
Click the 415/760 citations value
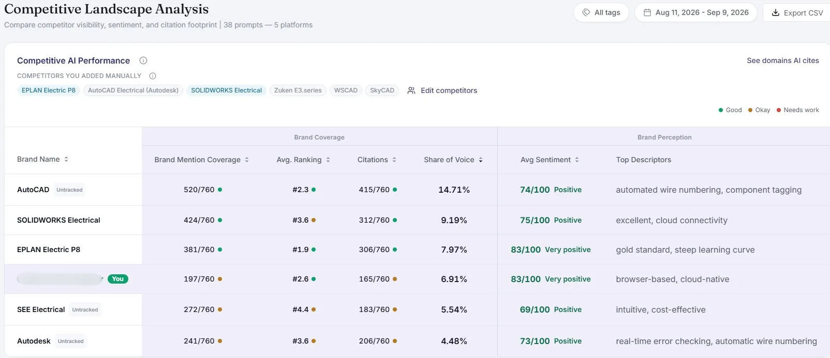(x=374, y=190)
